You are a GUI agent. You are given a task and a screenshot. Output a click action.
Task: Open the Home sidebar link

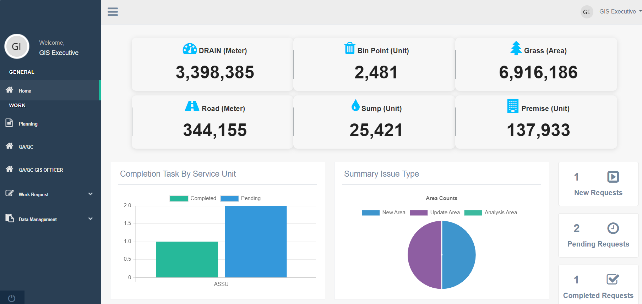tap(25, 91)
